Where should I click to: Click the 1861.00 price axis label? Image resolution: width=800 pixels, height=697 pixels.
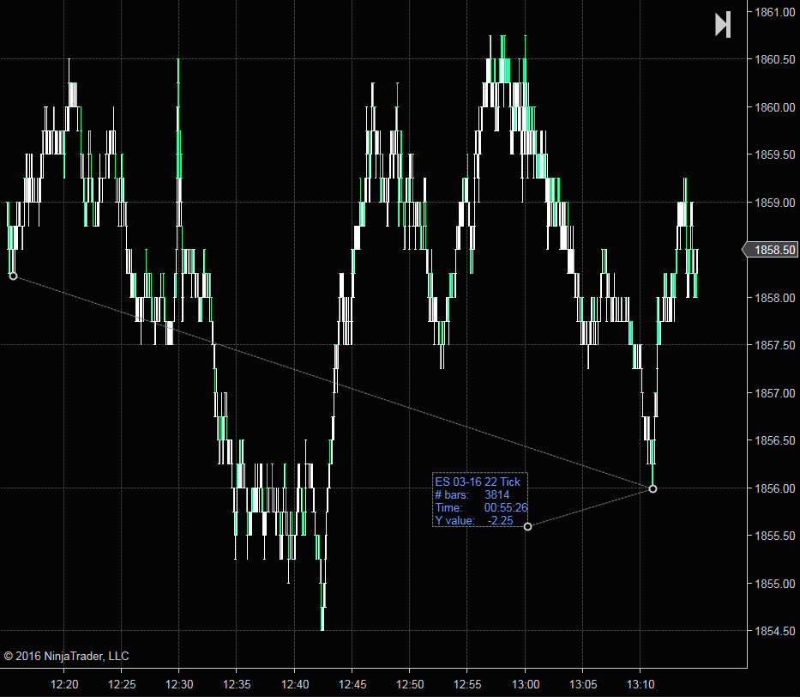click(774, 12)
